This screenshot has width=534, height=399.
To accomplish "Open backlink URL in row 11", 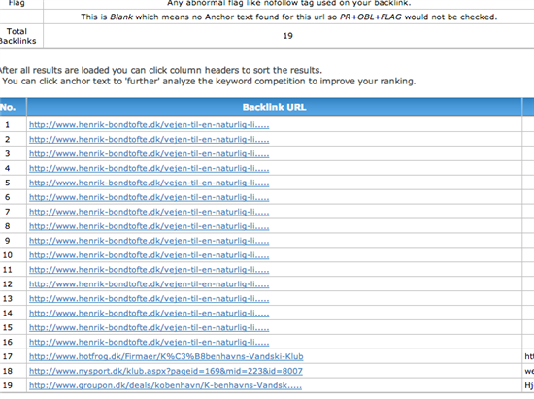I will click(150, 270).
